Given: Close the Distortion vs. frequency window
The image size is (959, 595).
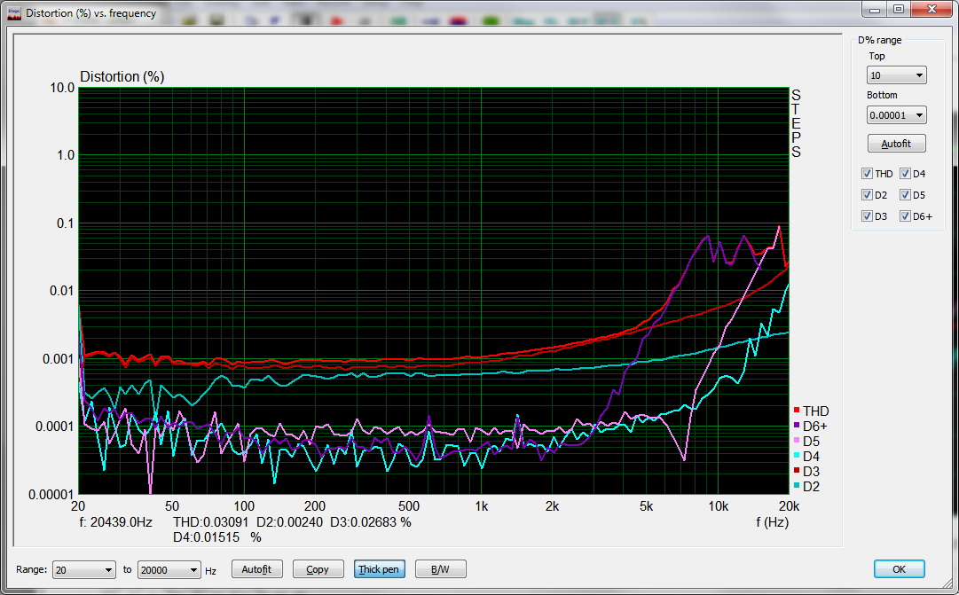Looking at the screenshot, I should pyautogui.click(x=931, y=9).
